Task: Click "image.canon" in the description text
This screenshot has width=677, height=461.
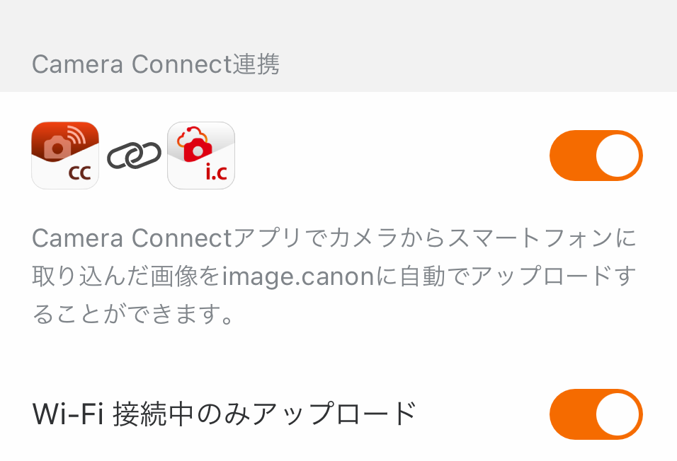Action: 297,276
